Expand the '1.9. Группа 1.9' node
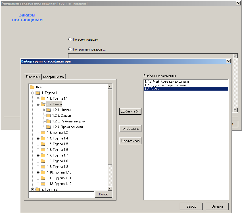242x213 pixels. click(38, 167)
